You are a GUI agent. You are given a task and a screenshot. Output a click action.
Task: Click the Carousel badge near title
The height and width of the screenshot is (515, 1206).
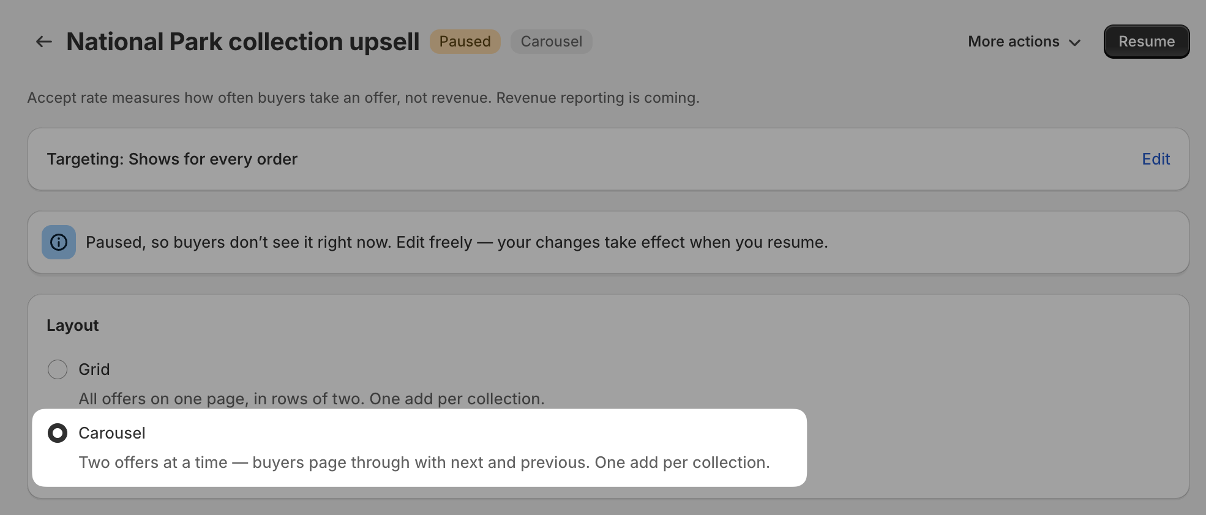pyautogui.click(x=552, y=42)
